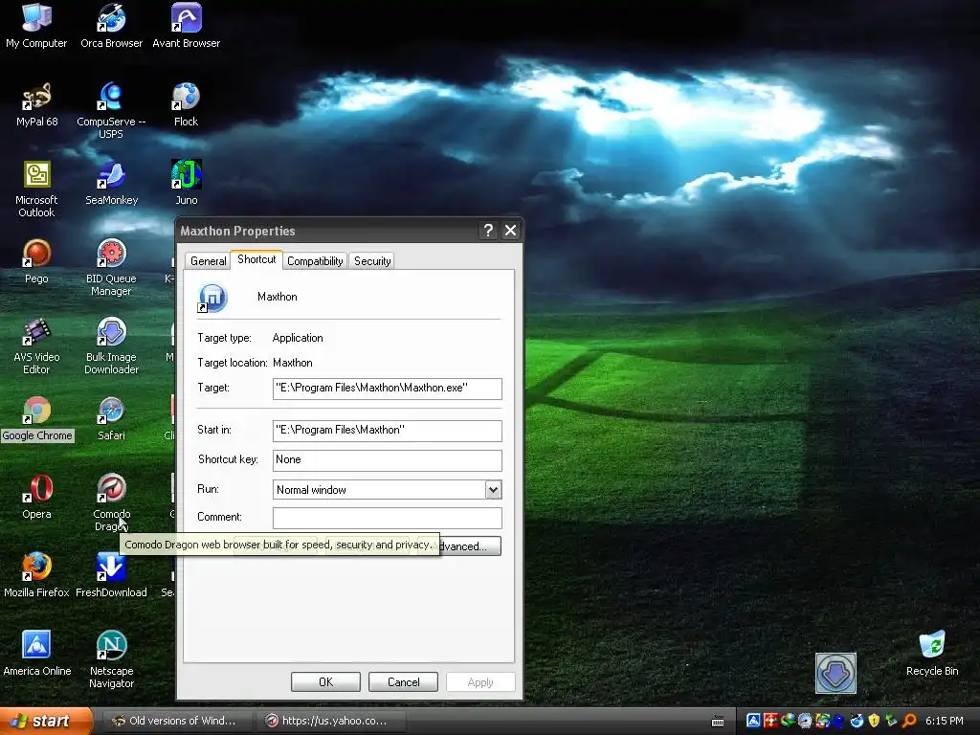Switch to the Shortcut tab
The width and height of the screenshot is (980, 735).
[256, 259]
